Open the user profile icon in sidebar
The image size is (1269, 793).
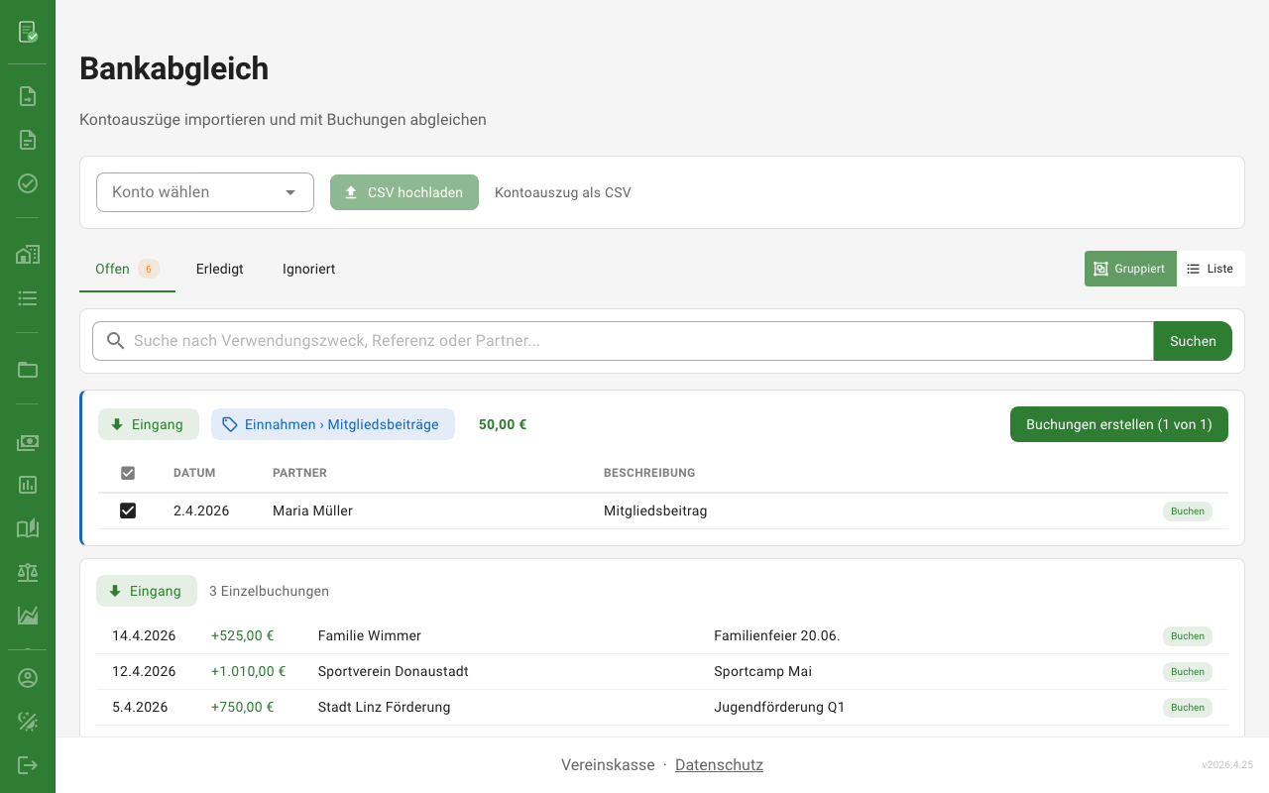(28, 678)
